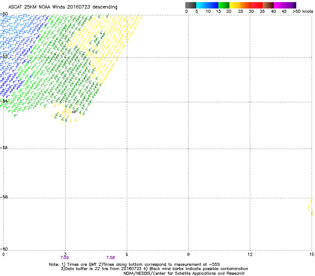Viewport: 315px width, 276px height.
Task: Click the purple 7:58 time stamp
Action: (111, 258)
